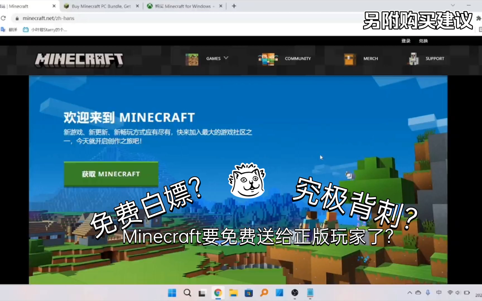Click the 获取 MINECRAFT green button

(111, 174)
